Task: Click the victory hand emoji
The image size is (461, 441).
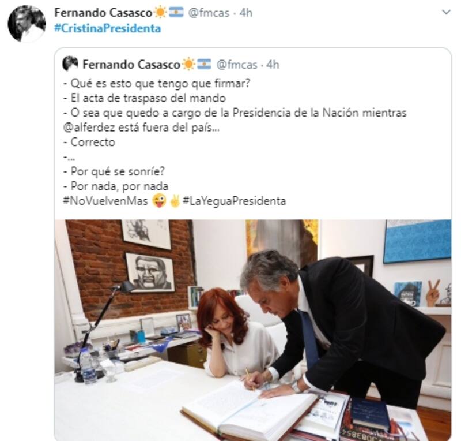Action: click(175, 201)
